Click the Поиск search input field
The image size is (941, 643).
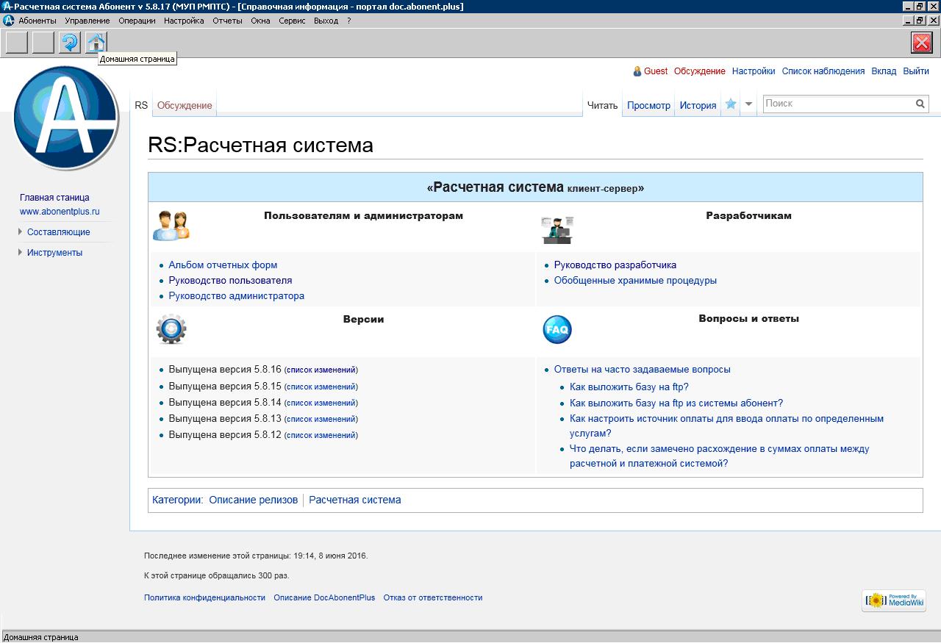tap(838, 104)
